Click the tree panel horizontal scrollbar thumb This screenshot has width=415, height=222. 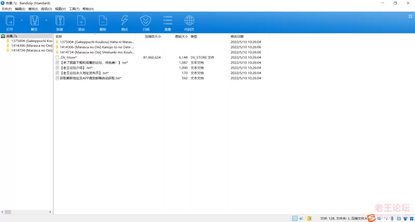point(8,212)
